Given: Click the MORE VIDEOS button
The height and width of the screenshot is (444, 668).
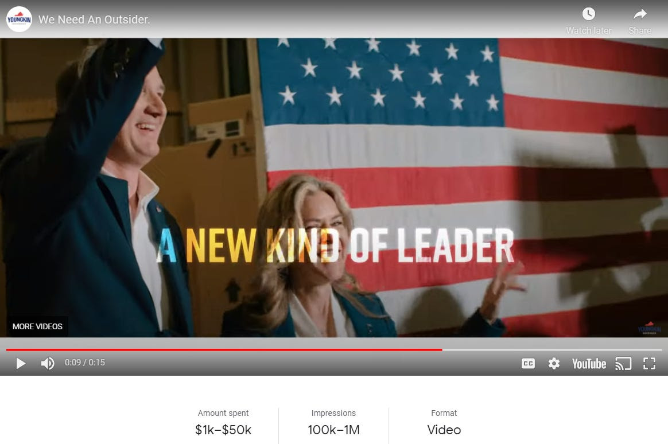Looking at the screenshot, I should 37,326.
